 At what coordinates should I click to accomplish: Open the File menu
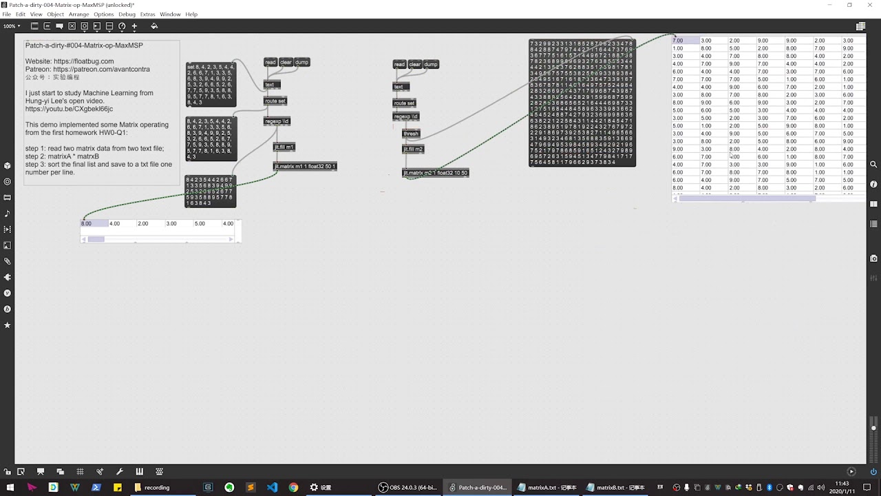coord(6,14)
